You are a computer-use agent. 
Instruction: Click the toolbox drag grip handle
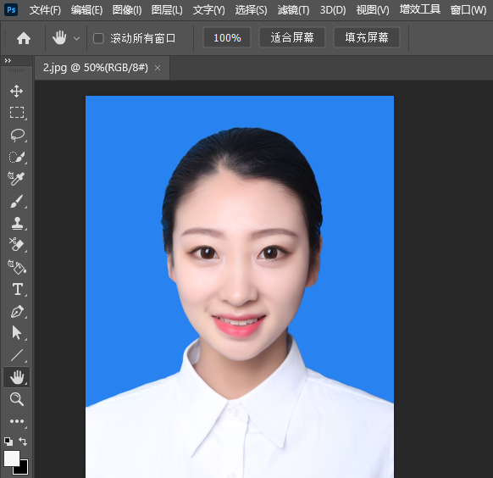(x=16, y=70)
